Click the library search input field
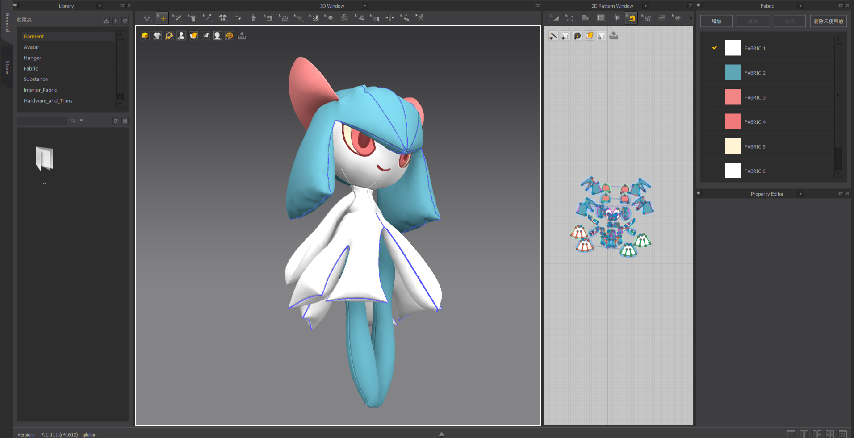 pos(42,121)
